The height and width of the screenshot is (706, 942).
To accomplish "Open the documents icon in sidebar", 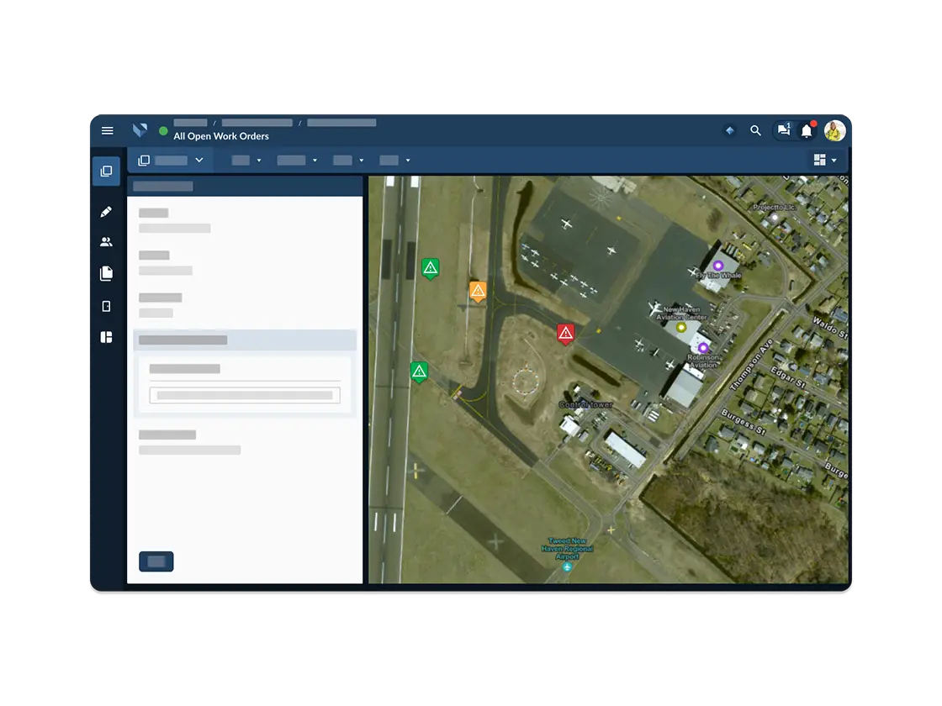I will [x=106, y=274].
